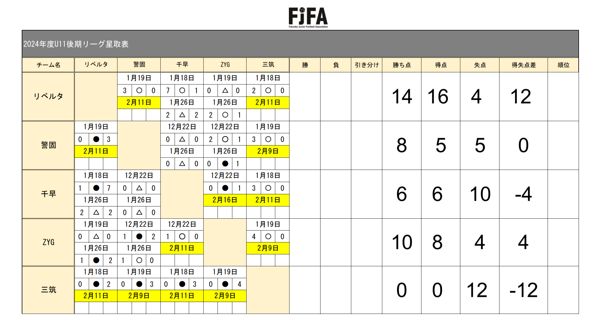Click the yellow 2月16日 date cell
The height and width of the screenshot is (323, 612).
click(x=225, y=200)
